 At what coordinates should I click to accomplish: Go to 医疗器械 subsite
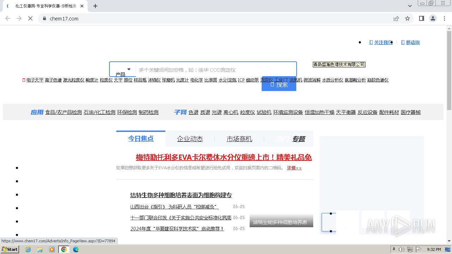tap(411, 112)
